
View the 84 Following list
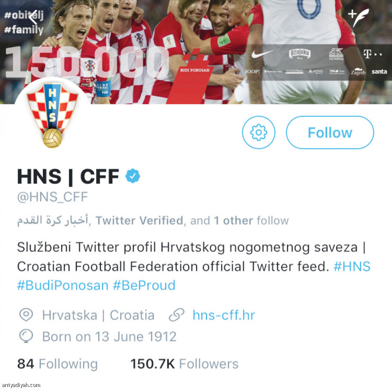pos(57,364)
